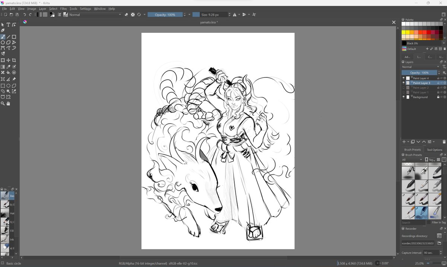Move layer down arrow in Layers
This screenshot has height=267, width=447.
point(418,142)
